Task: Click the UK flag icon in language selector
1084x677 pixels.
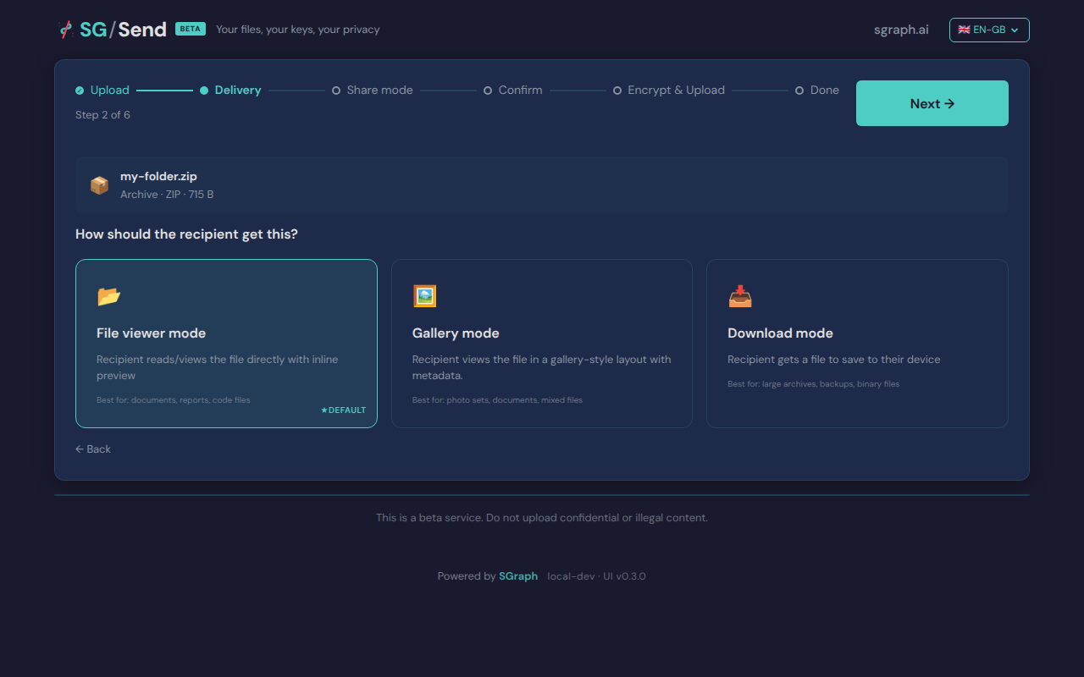Action: point(964,30)
